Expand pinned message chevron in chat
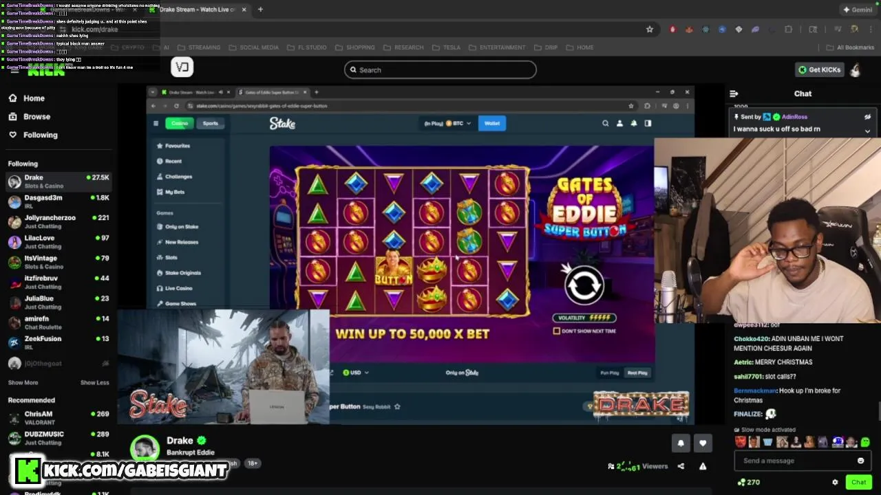This screenshot has height=495, width=881. [x=867, y=131]
